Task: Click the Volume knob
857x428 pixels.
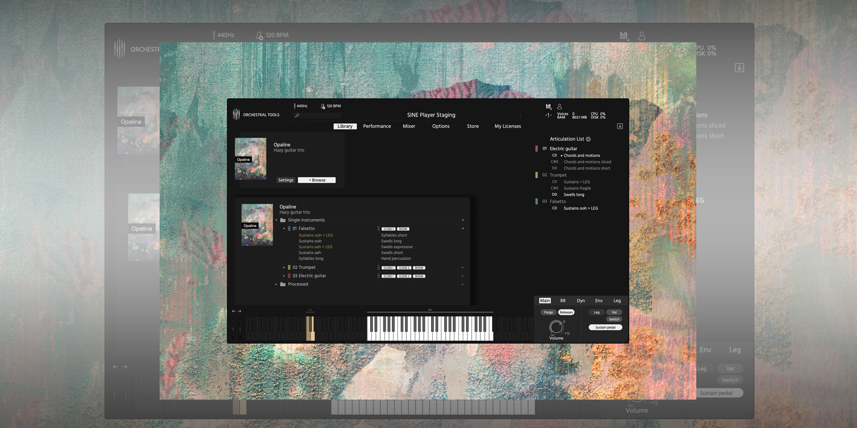Action: 557,326
